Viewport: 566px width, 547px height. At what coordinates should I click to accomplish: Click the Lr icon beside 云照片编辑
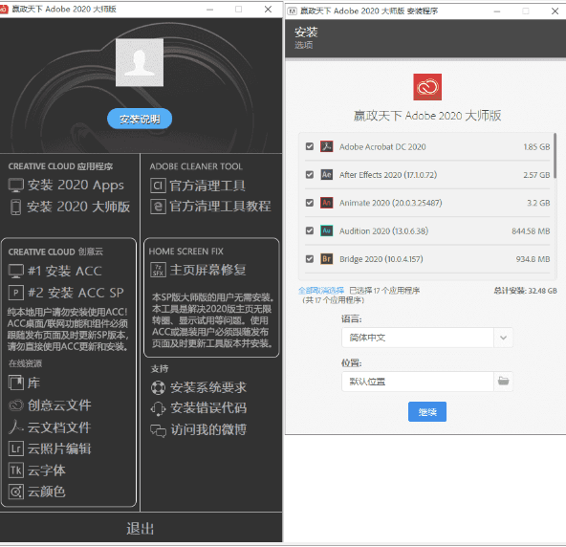tap(16, 449)
